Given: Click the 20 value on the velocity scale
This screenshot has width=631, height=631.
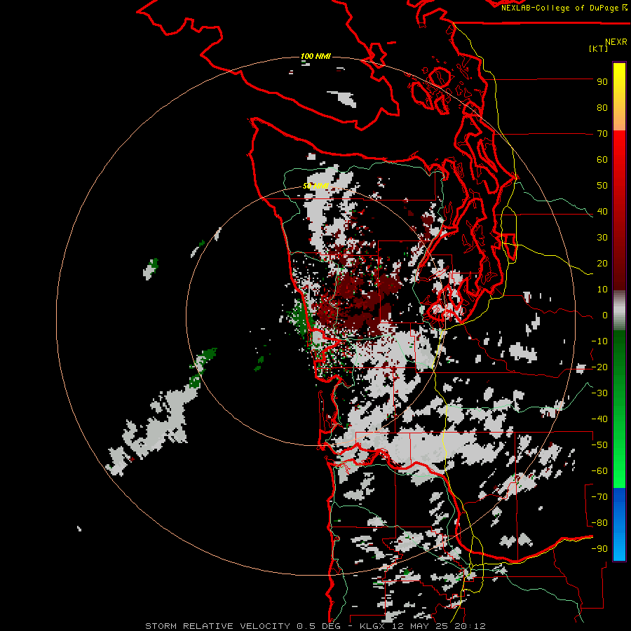Looking at the screenshot, I should (602, 264).
